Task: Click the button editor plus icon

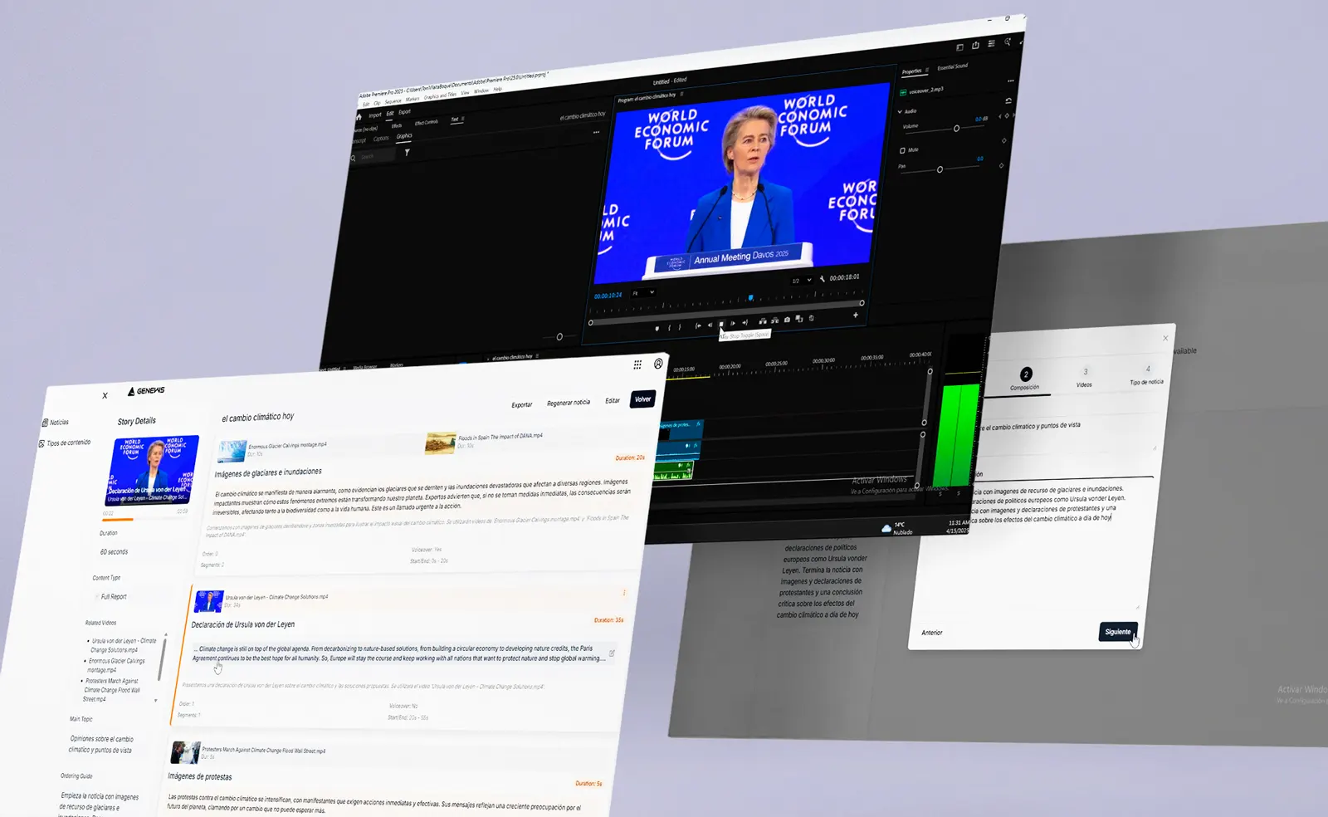Action: [856, 315]
